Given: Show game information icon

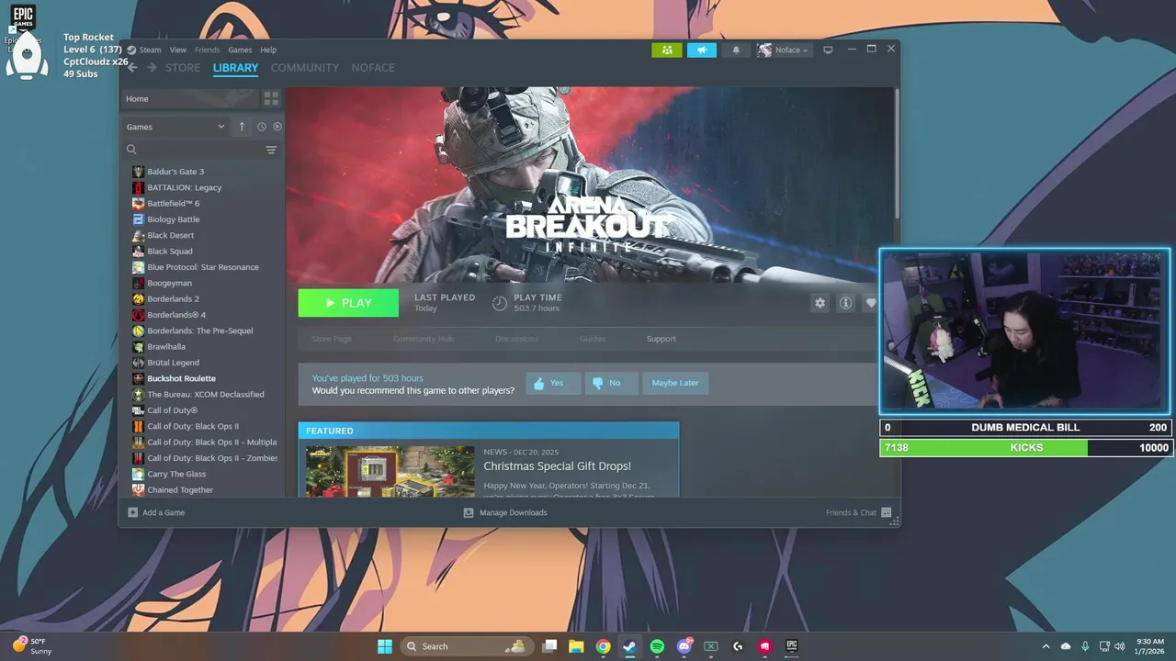Looking at the screenshot, I should (845, 303).
